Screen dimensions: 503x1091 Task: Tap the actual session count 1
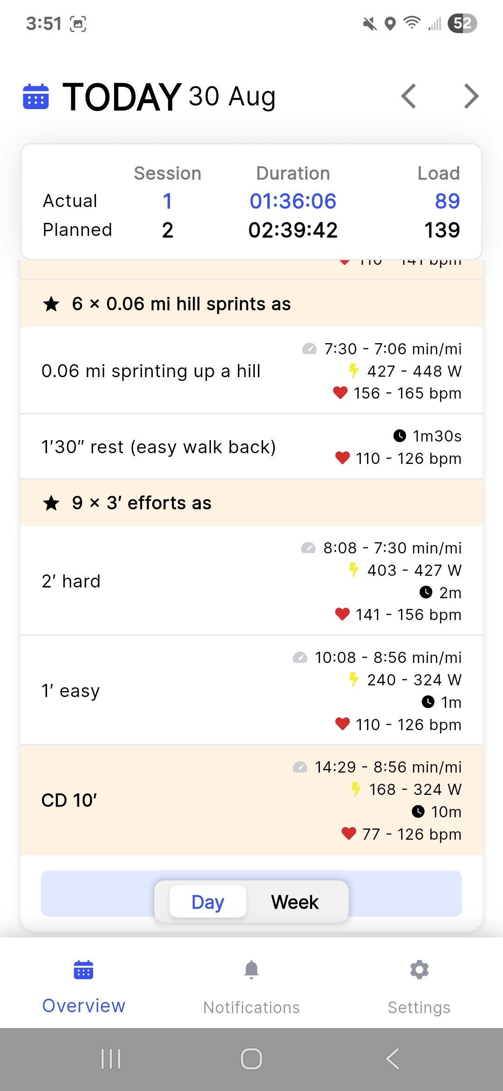168,201
